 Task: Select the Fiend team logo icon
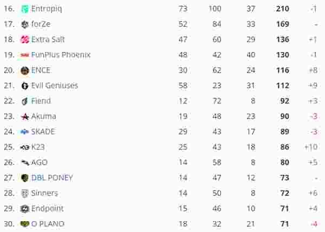[25, 101]
